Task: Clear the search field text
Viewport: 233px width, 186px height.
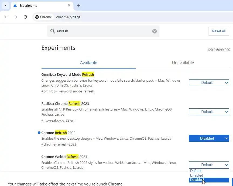Action: click(x=155, y=31)
